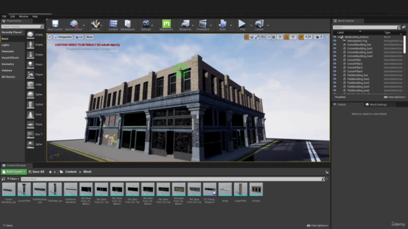
Task: Open the camera speed setting in viewport
Action: pos(319,37)
